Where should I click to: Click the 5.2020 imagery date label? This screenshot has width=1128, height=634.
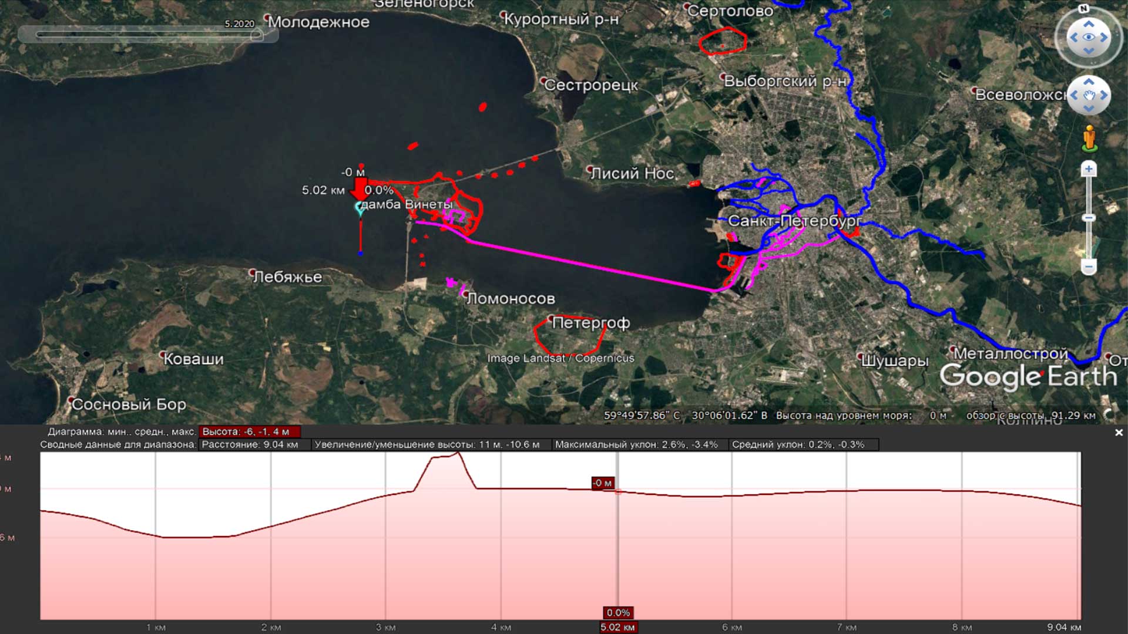pyautogui.click(x=239, y=23)
